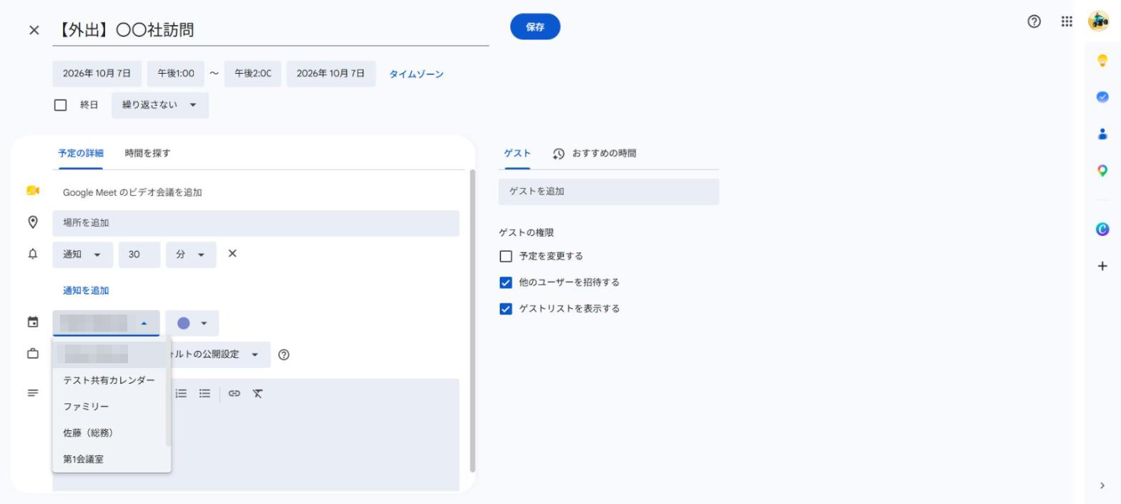Open the 繰り返さない recurrence dropdown
Image resolution: width=1121 pixels, height=504 pixels.
160,105
